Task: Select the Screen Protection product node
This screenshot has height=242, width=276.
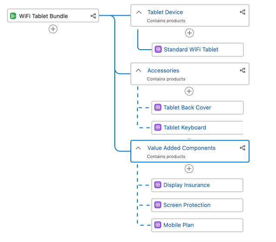Action: (197, 205)
